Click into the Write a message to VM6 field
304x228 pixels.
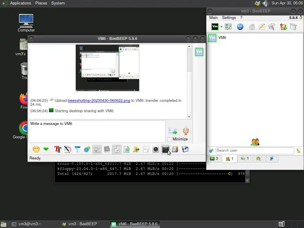[x=97, y=132]
